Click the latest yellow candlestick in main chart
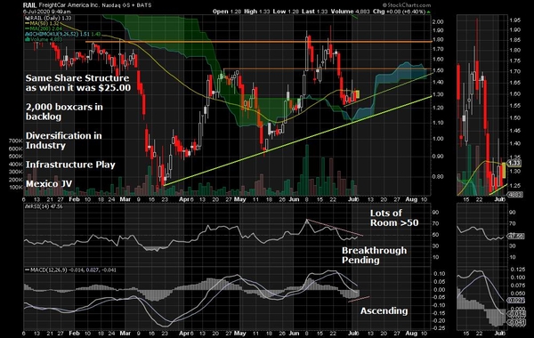The width and height of the screenshot is (534, 338). [x=357, y=94]
